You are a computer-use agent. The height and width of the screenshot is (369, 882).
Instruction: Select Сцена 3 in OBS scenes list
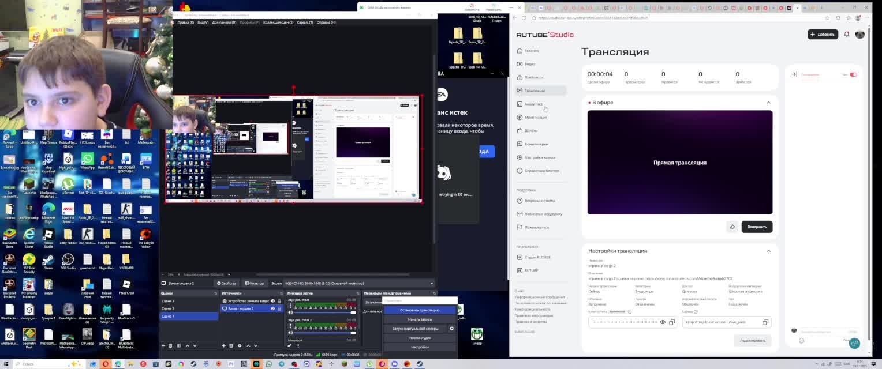[189, 301]
